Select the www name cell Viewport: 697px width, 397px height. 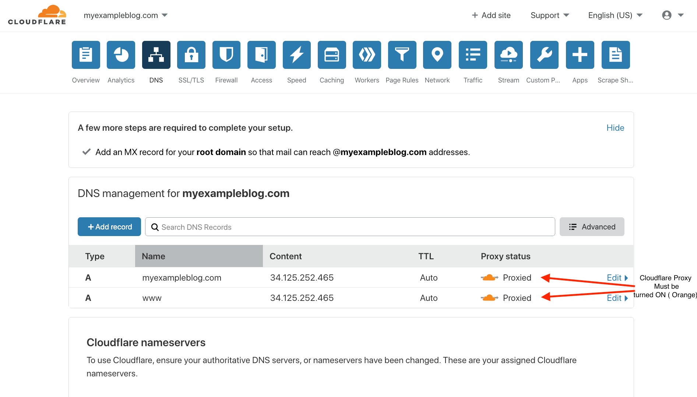(152, 298)
